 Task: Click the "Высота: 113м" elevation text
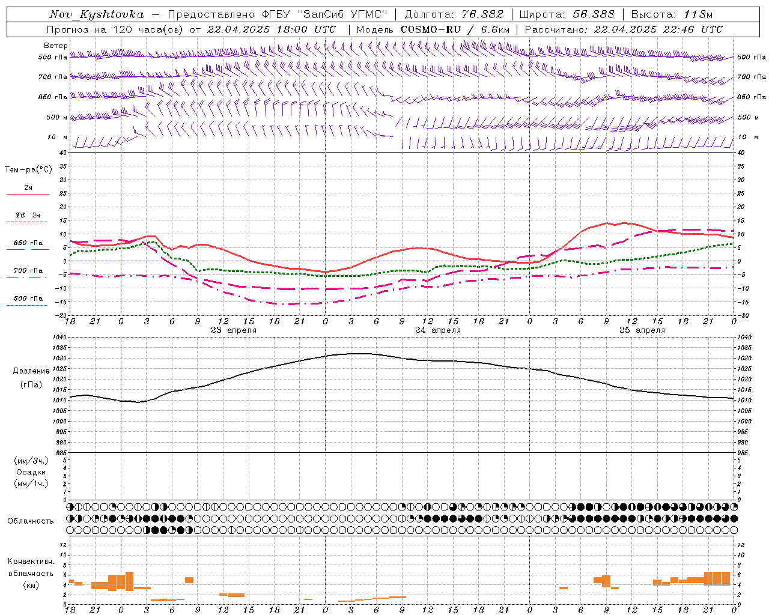pos(672,14)
